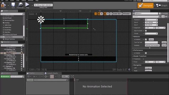Toggle Size To Content checkbox

pos(146,31)
